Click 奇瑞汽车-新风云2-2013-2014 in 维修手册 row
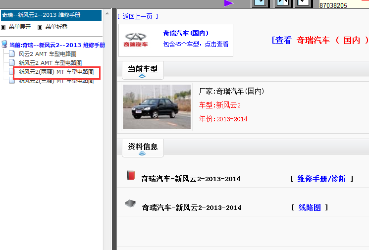The width and height of the screenshot is (369, 250). (x=191, y=179)
